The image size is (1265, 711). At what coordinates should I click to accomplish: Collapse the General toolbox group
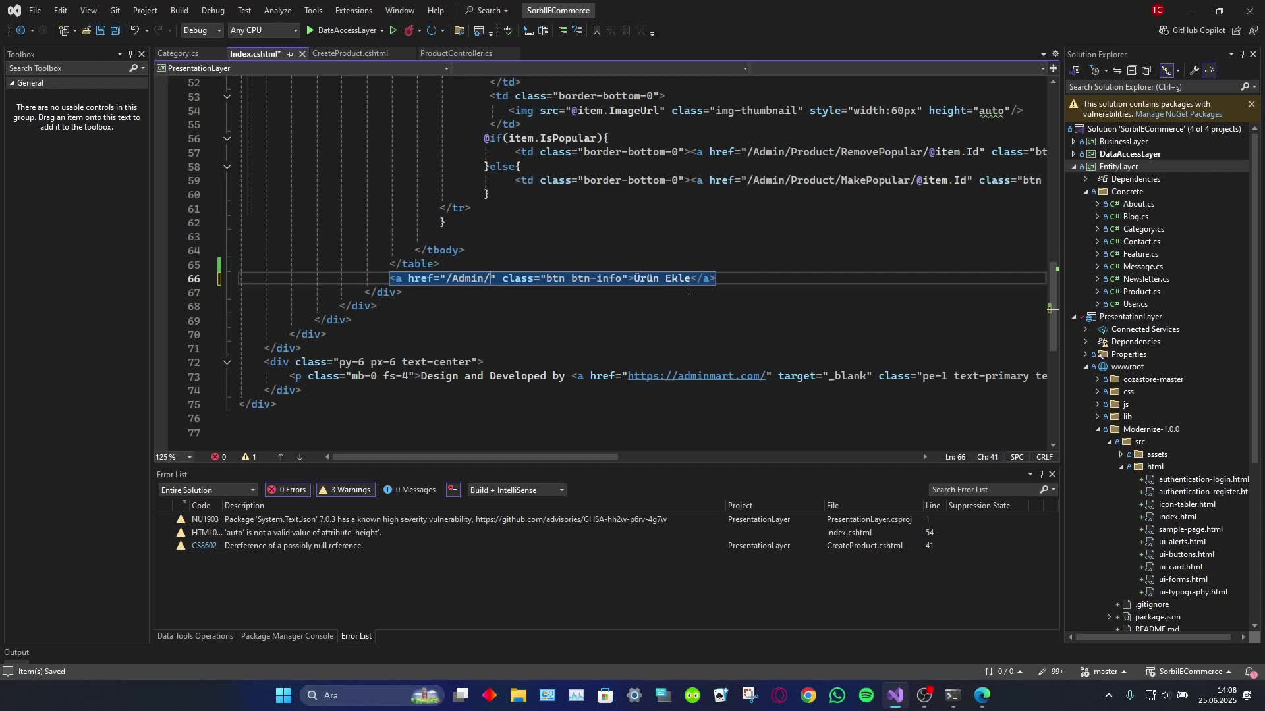point(12,83)
